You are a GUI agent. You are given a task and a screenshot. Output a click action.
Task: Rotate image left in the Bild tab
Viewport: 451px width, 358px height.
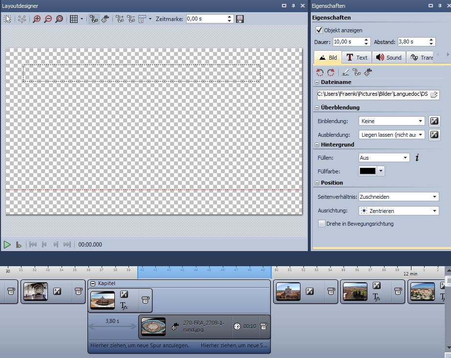[320, 72]
